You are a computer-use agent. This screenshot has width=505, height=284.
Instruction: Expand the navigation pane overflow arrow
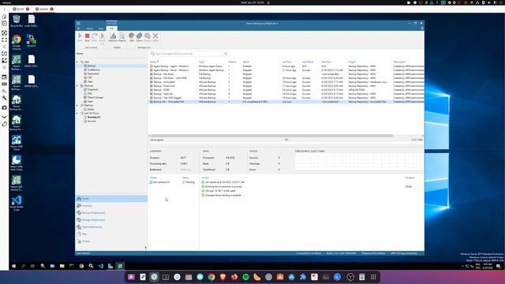tap(145, 248)
